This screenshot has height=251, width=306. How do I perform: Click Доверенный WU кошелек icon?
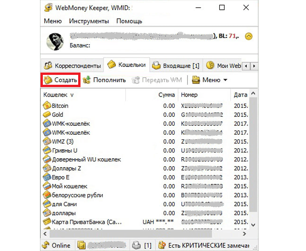click(47, 159)
